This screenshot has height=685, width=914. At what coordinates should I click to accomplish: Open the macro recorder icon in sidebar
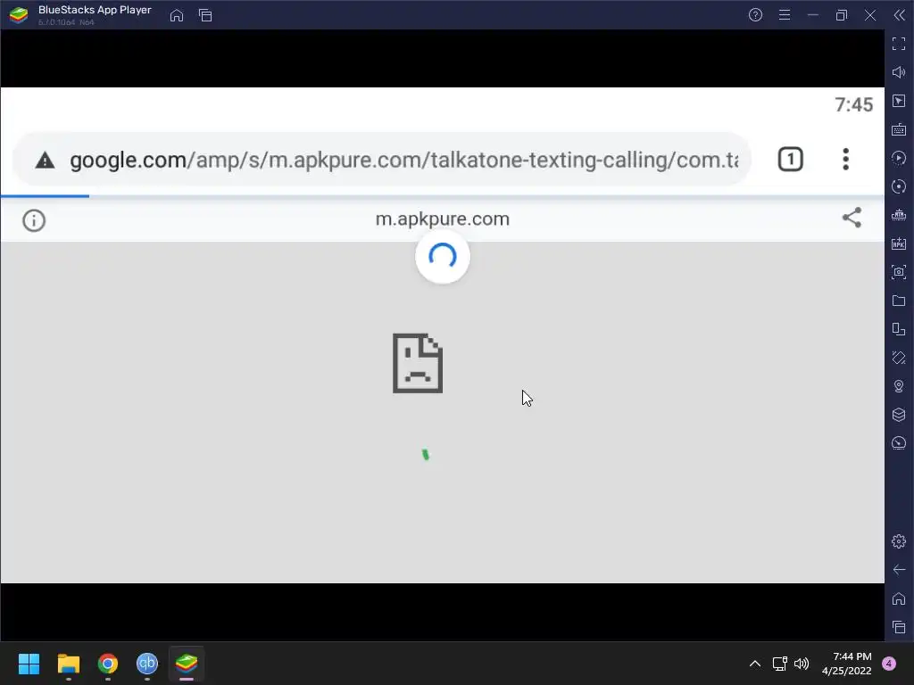coord(899,215)
